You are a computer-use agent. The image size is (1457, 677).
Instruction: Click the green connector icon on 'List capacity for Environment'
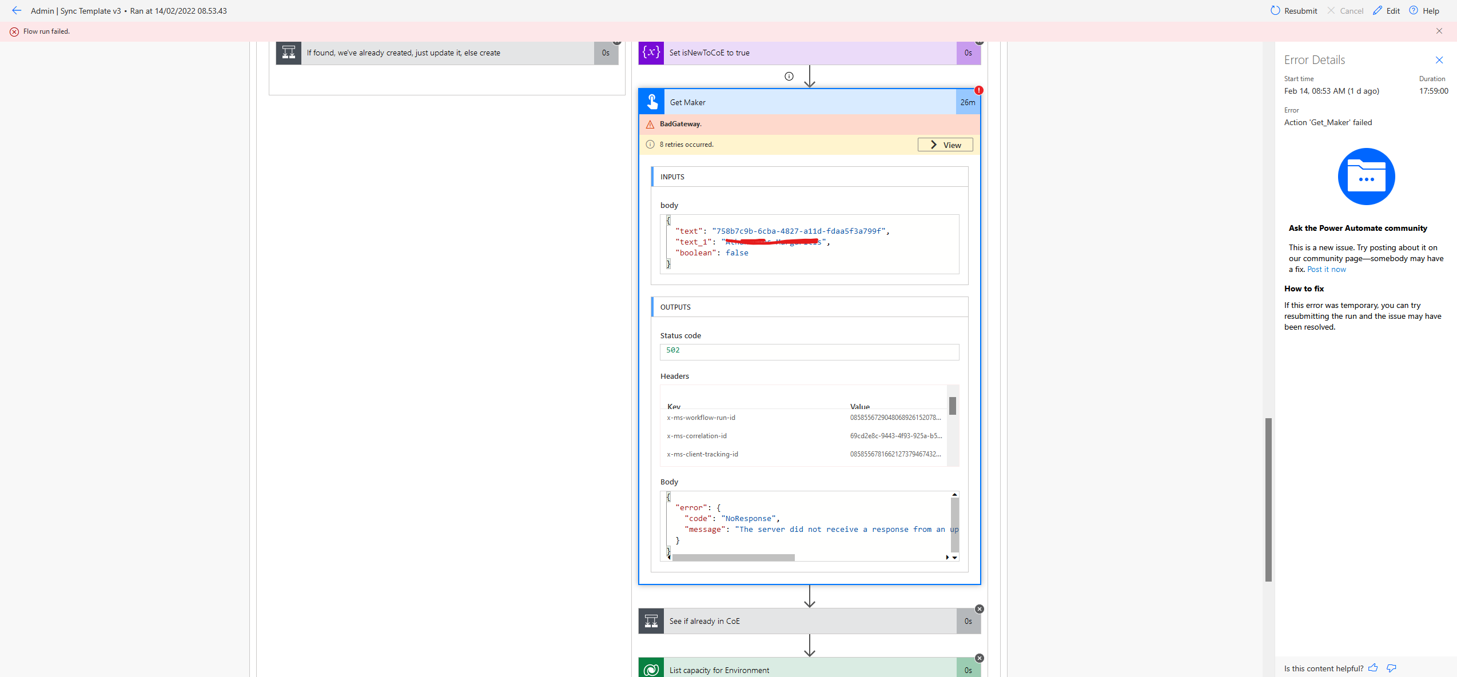pos(651,670)
